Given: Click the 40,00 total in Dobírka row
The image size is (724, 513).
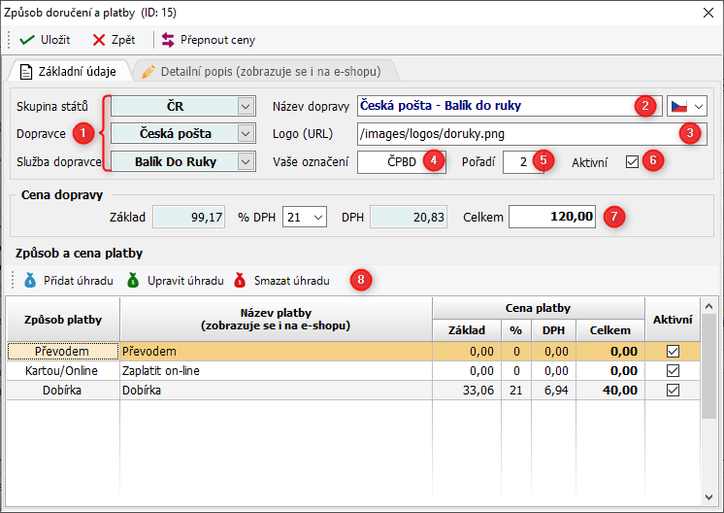Looking at the screenshot, I should pyautogui.click(x=609, y=390).
